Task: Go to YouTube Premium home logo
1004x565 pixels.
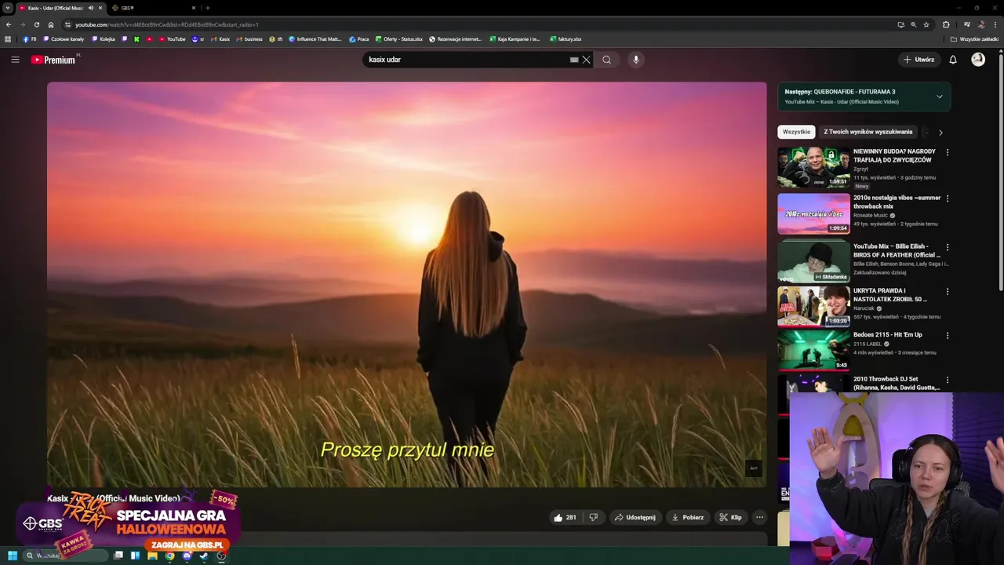Action: (x=53, y=60)
